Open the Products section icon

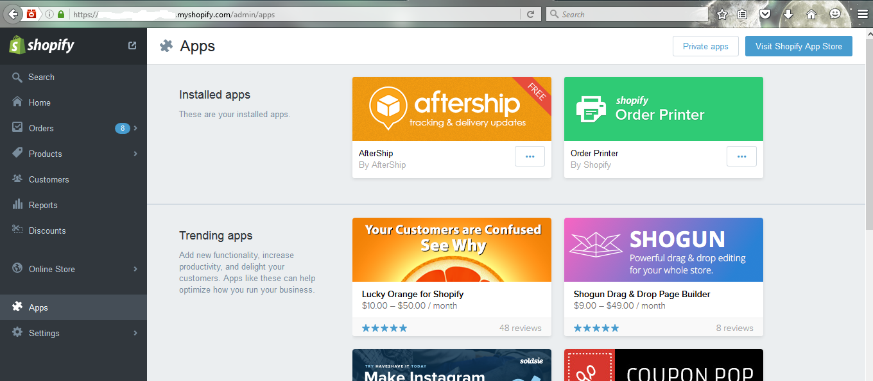[x=17, y=153]
